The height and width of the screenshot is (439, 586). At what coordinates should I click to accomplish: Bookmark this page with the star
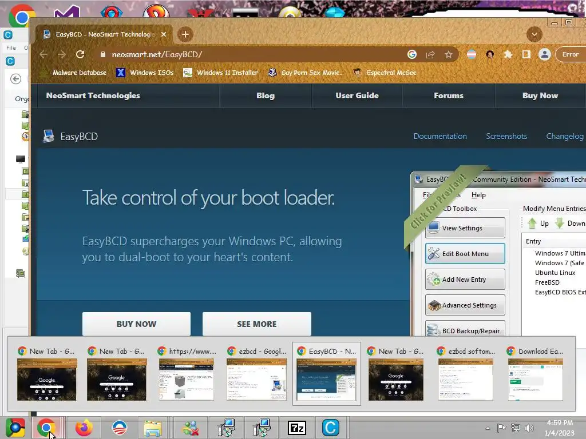449,54
